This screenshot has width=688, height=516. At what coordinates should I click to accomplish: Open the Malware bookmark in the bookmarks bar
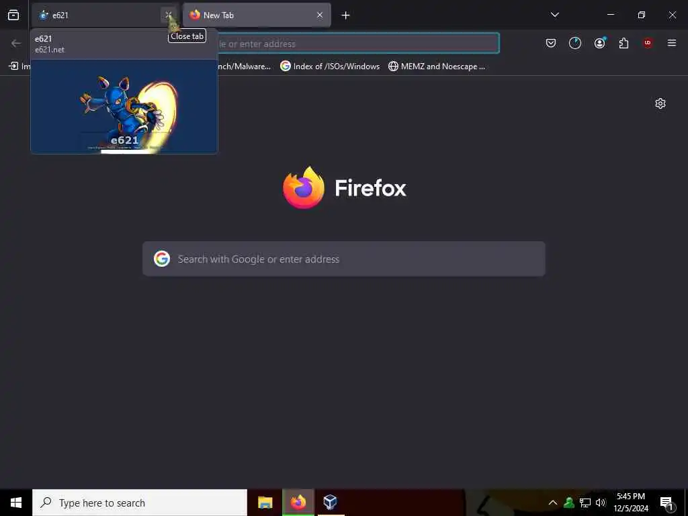click(245, 67)
